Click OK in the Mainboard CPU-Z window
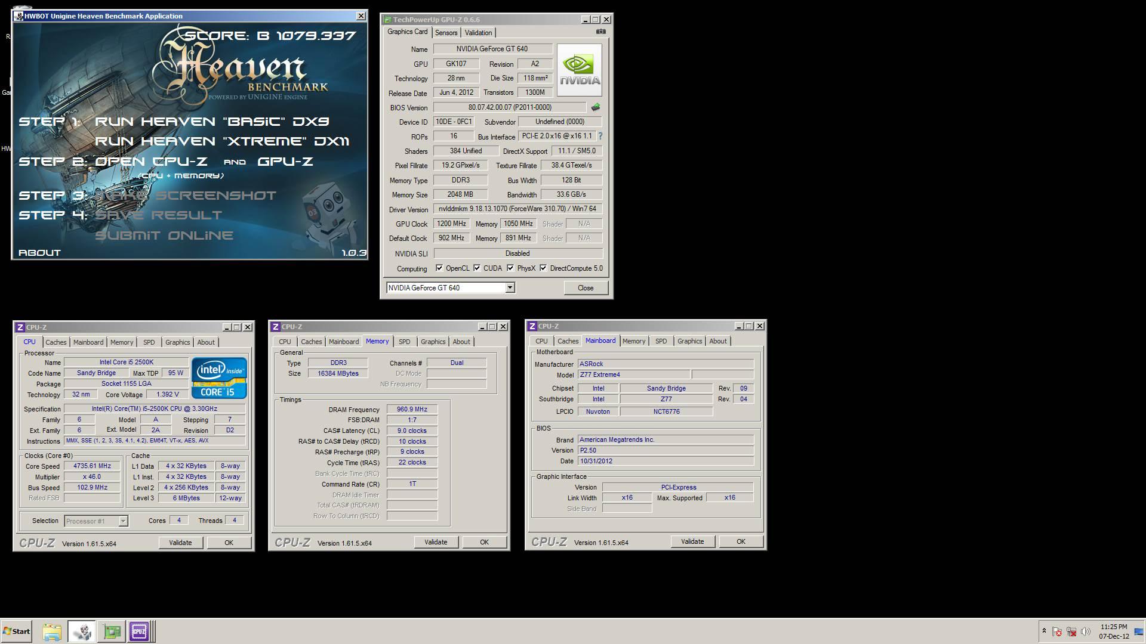The height and width of the screenshot is (644, 1146). 741,541
